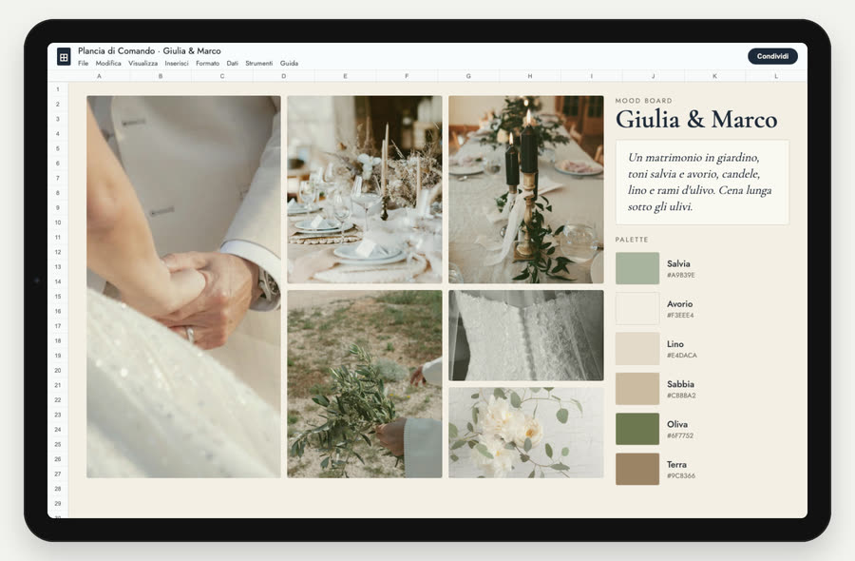Viewport: 855px width, 561px height.
Task: Select column A header
Action: (x=99, y=76)
